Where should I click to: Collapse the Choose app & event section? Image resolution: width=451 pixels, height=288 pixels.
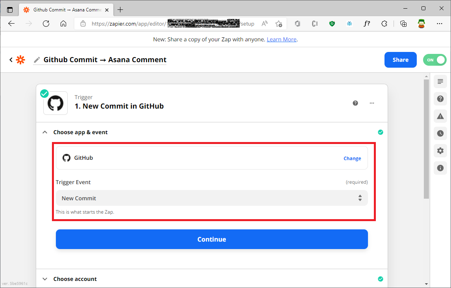(x=45, y=132)
